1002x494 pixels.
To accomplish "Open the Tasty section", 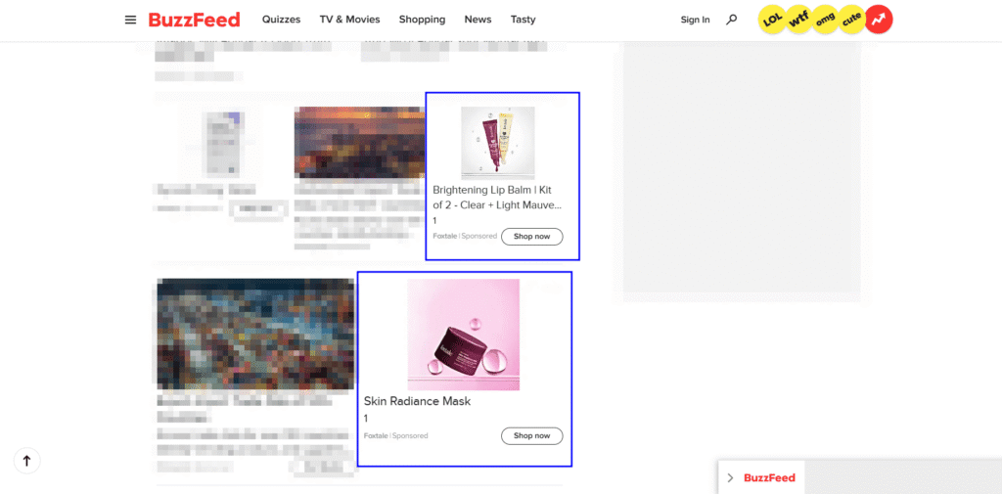I will (x=523, y=20).
